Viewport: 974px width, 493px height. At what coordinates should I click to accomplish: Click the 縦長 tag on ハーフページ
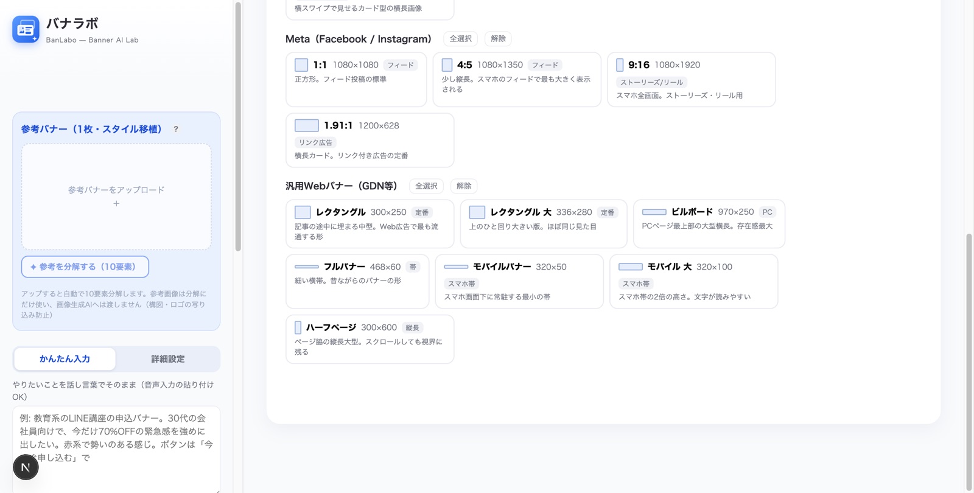point(413,327)
